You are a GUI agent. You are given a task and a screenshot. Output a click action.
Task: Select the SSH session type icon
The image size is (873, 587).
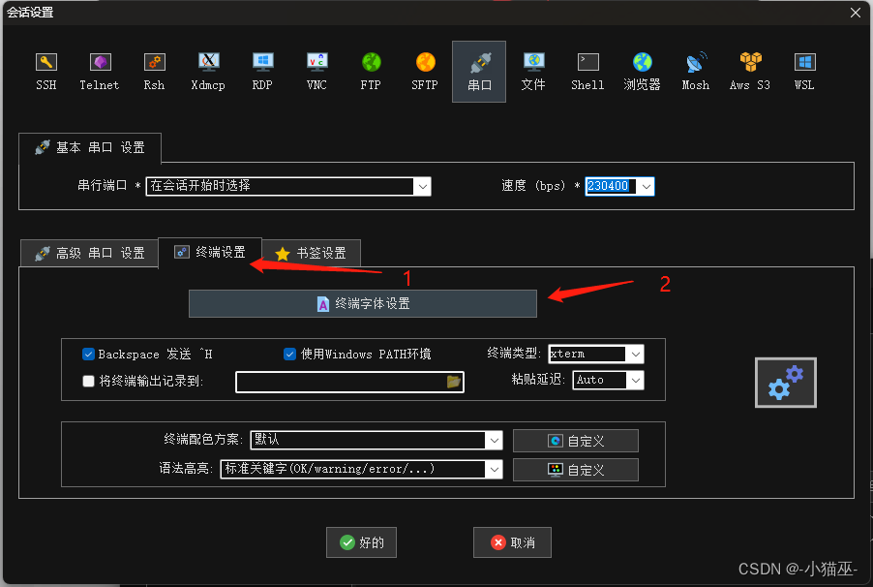46,72
